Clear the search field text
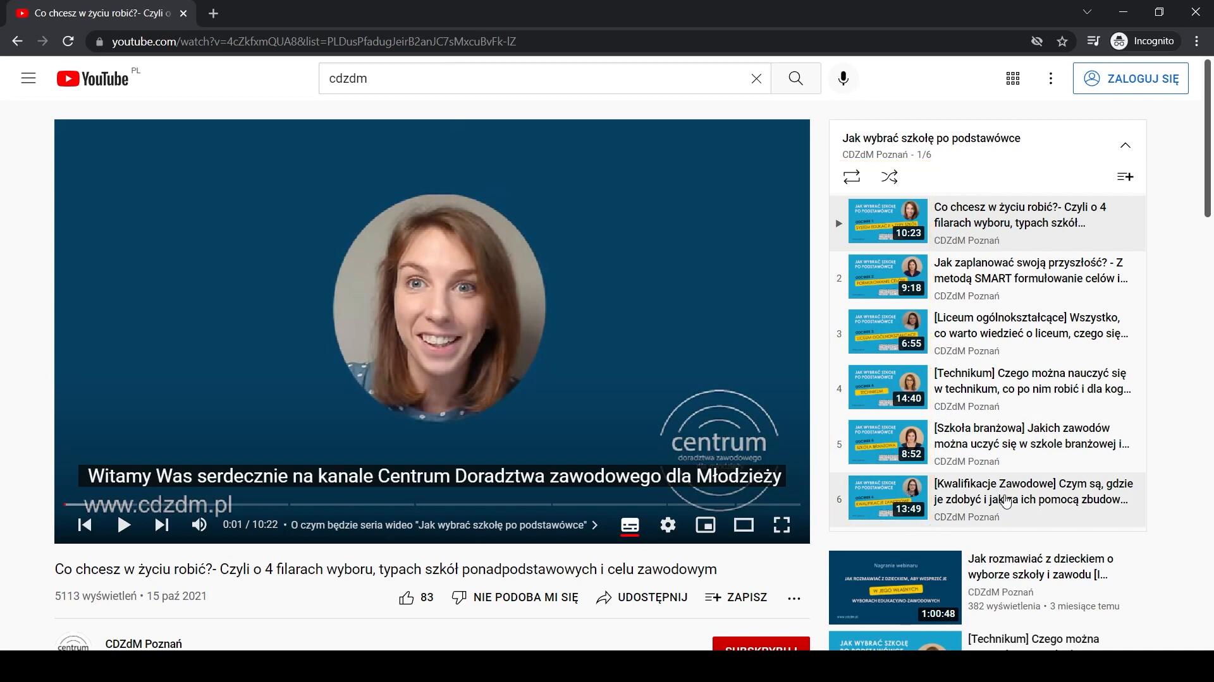The width and height of the screenshot is (1214, 682). coord(756,78)
